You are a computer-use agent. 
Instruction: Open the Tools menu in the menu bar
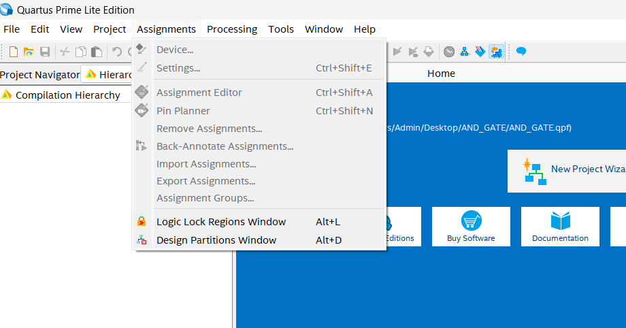281,29
